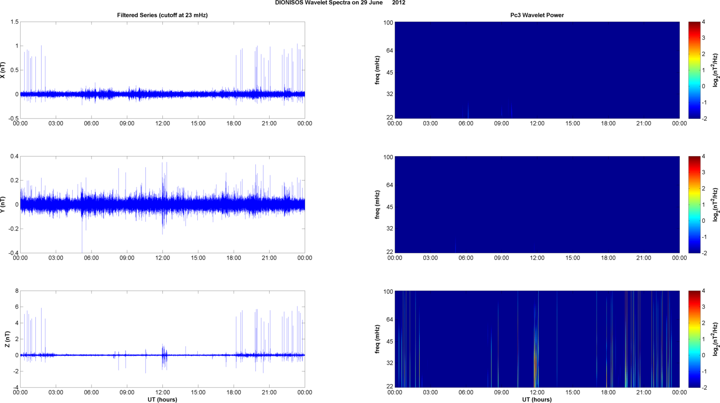Click the X (nT) axis label
Viewport: 720px width, 403px height.
[3, 70]
